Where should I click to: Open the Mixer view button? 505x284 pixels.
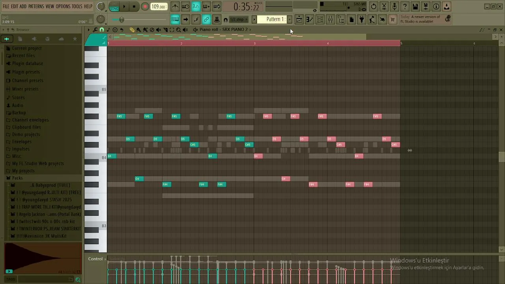pyautogui.click(x=331, y=19)
